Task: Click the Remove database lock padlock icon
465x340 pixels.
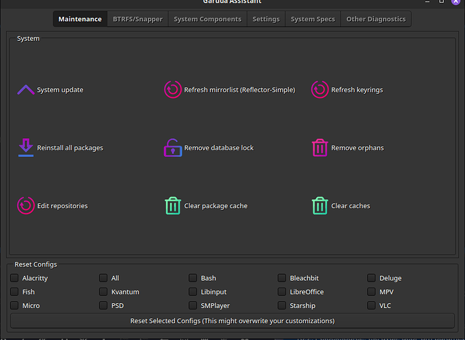Action: pyautogui.click(x=173, y=148)
